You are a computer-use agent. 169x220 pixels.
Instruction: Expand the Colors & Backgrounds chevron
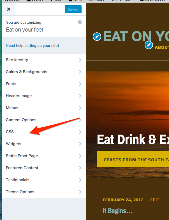(80, 72)
